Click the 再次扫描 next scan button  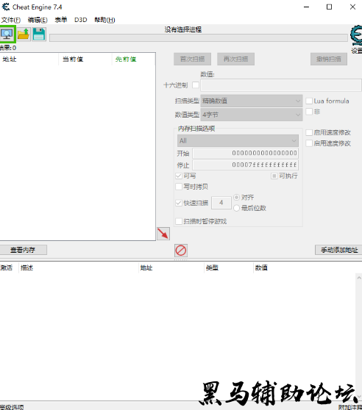(x=235, y=59)
